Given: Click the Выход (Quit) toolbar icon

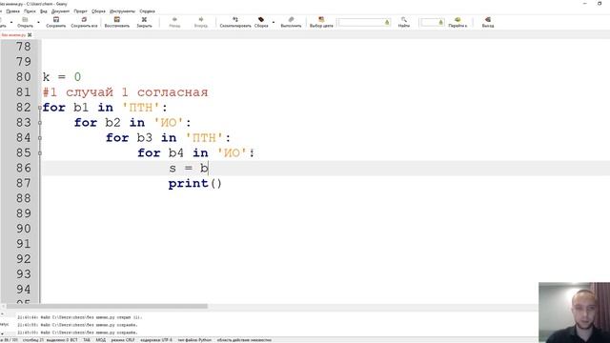Looking at the screenshot, I should click(x=488, y=22).
